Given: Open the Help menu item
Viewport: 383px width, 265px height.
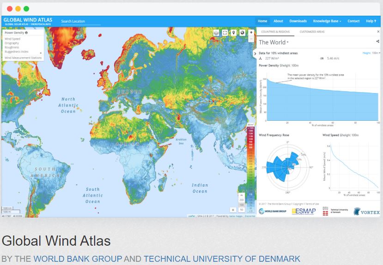Looking at the screenshot, I should coord(371,21).
